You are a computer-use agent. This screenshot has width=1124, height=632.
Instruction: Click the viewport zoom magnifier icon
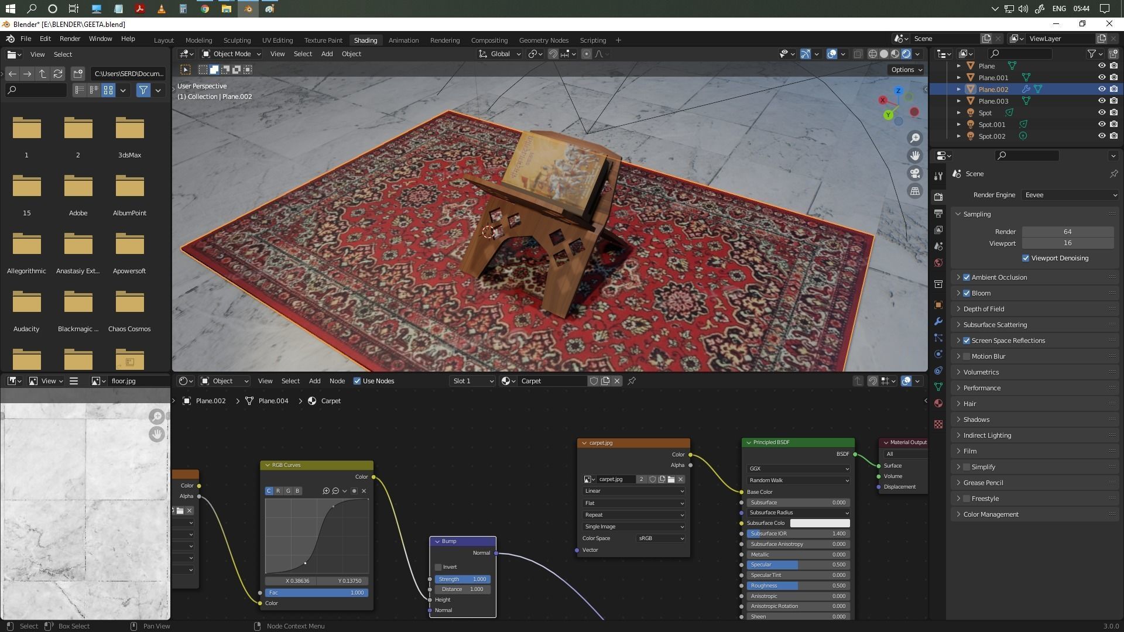pyautogui.click(x=914, y=138)
